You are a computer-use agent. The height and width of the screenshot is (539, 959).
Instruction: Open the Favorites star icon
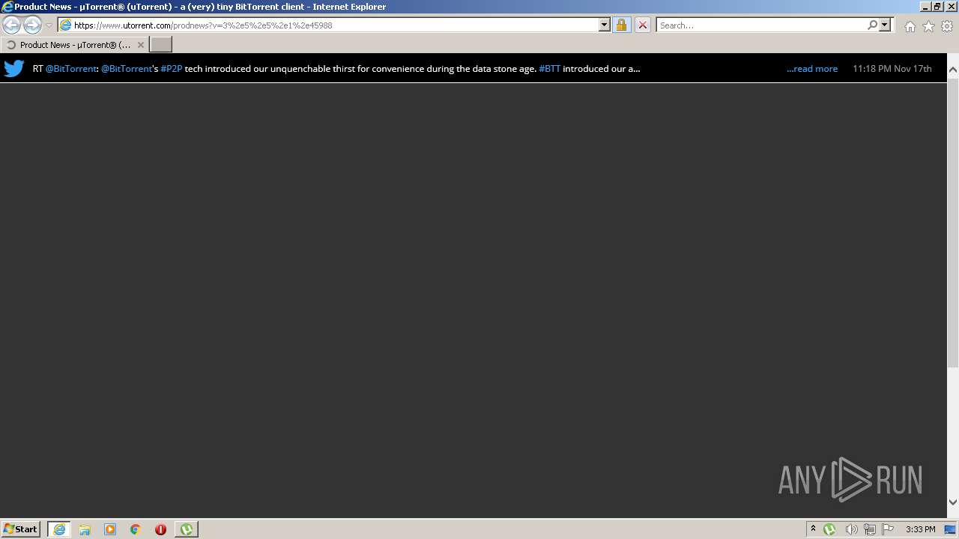(928, 26)
